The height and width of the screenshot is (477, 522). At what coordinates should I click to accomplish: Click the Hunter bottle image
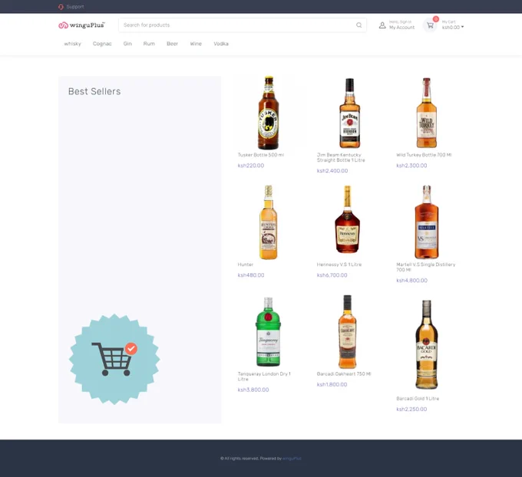pyautogui.click(x=269, y=222)
